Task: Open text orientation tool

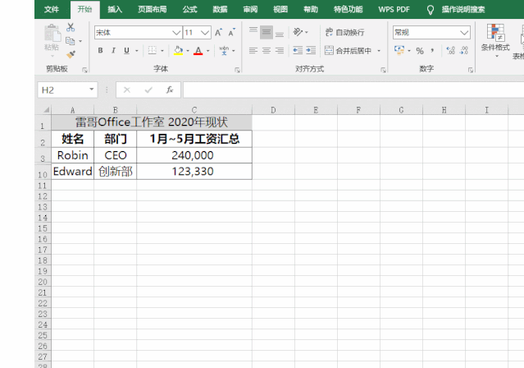Action: [x=298, y=32]
